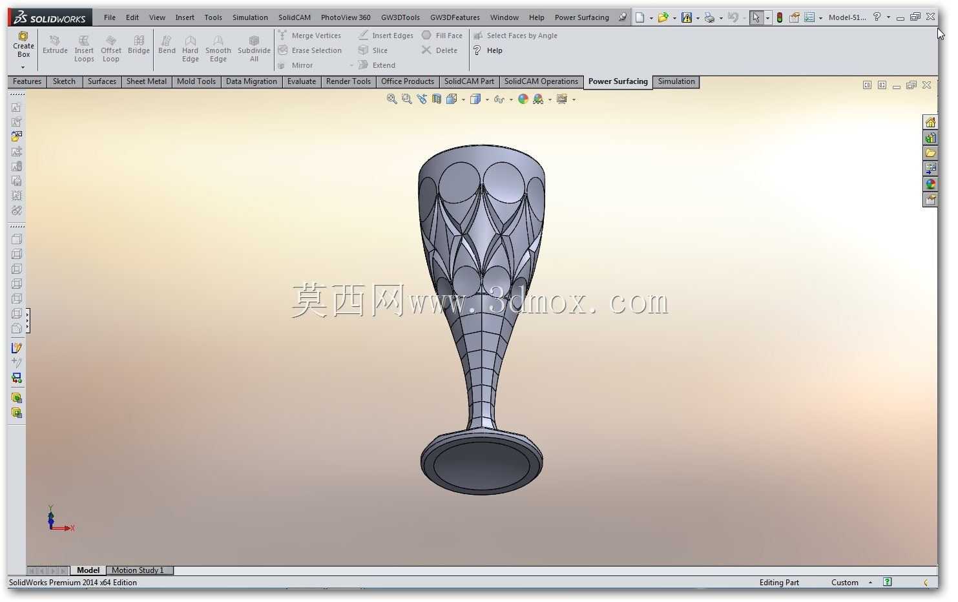Click the New document icon

coord(640,17)
